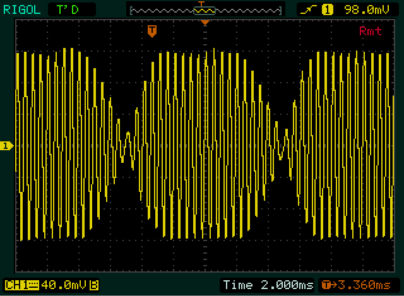404x296 pixels.
Task: Click the orange T trigger position marker
Action: coord(151,31)
